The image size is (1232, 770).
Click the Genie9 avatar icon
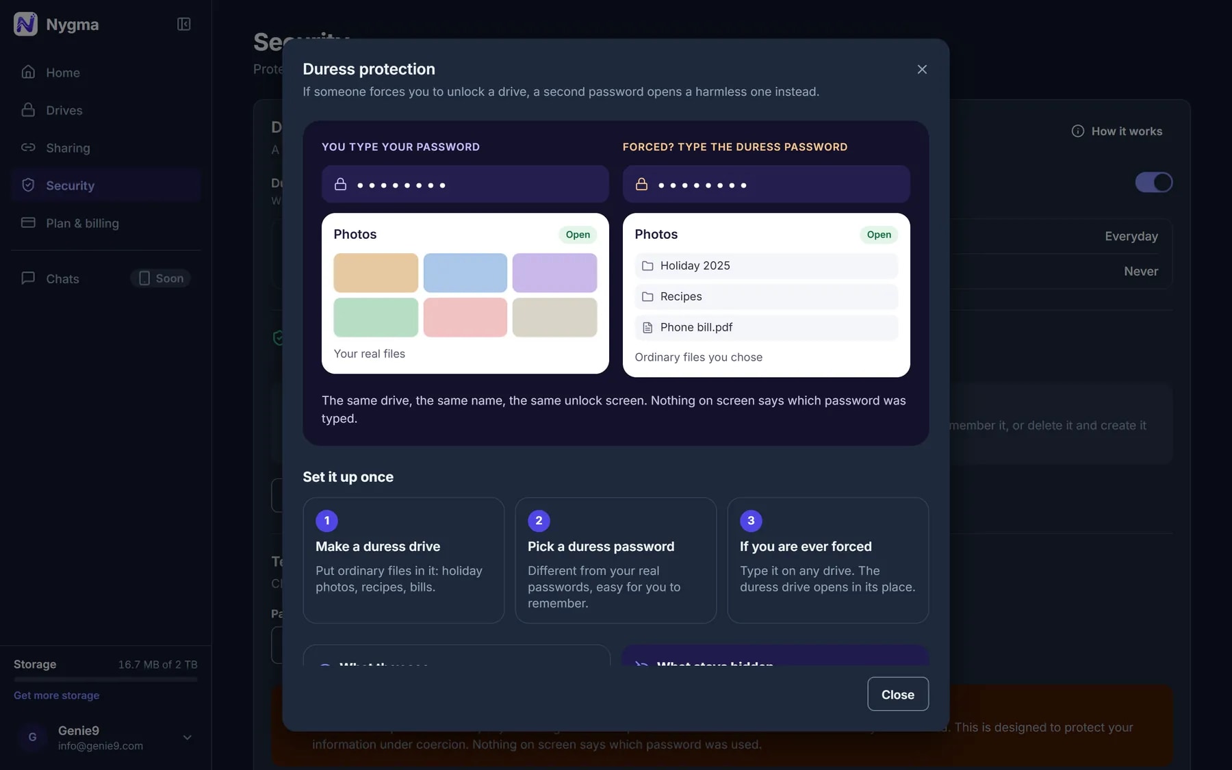[x=32, y=737]
